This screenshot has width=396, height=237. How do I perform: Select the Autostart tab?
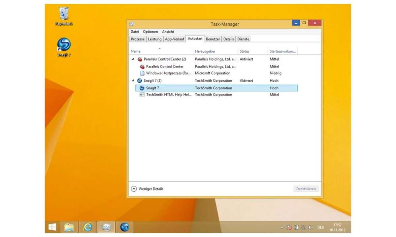pyautogui.click(x=195, y=39)
